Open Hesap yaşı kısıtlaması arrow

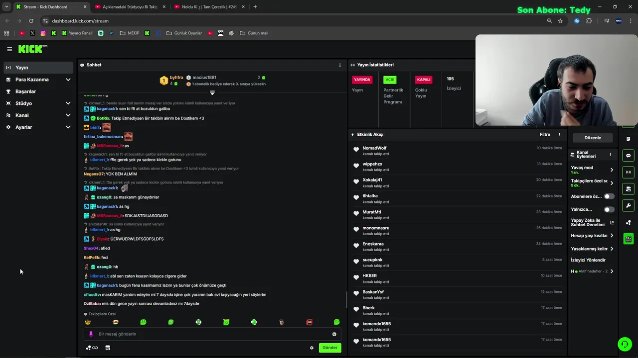[x=612, y=236]
